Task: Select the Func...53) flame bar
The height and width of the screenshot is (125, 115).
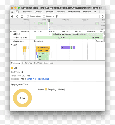Action: click(43, 51)
